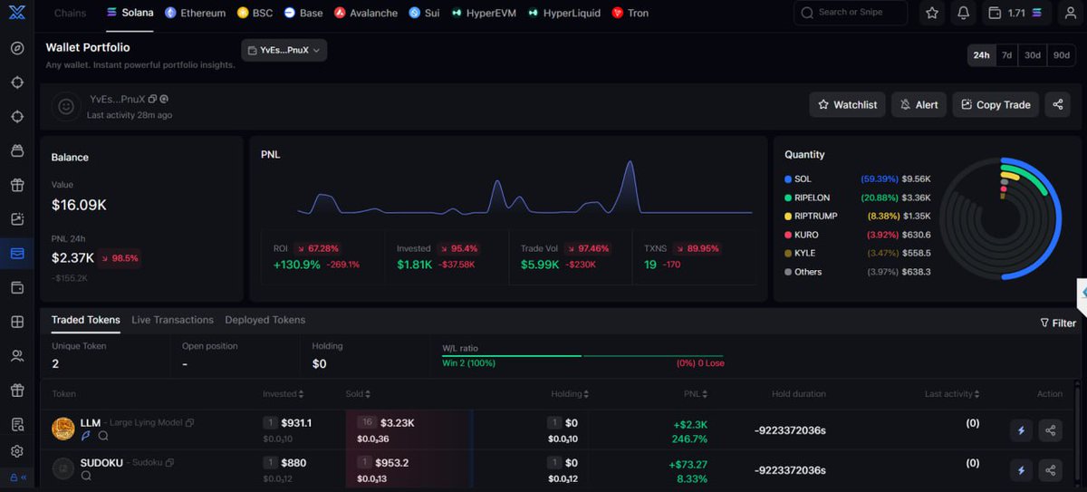The width and height of the screenshot is (1087, 492).
Task: Select the 7d time range
Action: coord(1006,55)
